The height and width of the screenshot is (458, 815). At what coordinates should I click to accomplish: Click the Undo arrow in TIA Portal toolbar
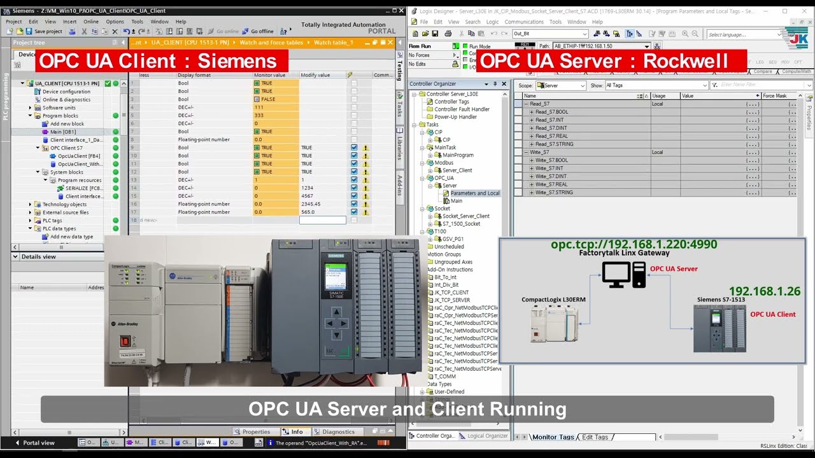click(127, 31)
